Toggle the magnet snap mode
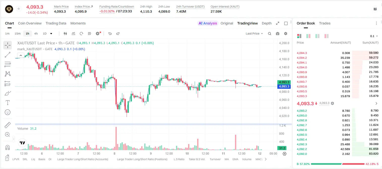The height and width of the screenshot is (169, 382). [8, 147]
